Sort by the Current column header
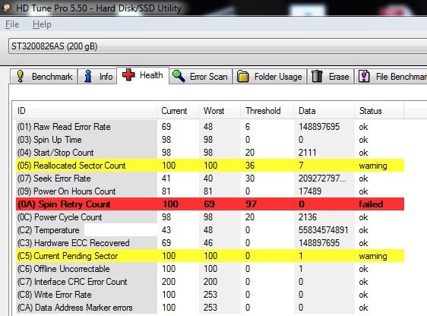The height and width of the screenshot is (316, 427). [x=178, y=111]
